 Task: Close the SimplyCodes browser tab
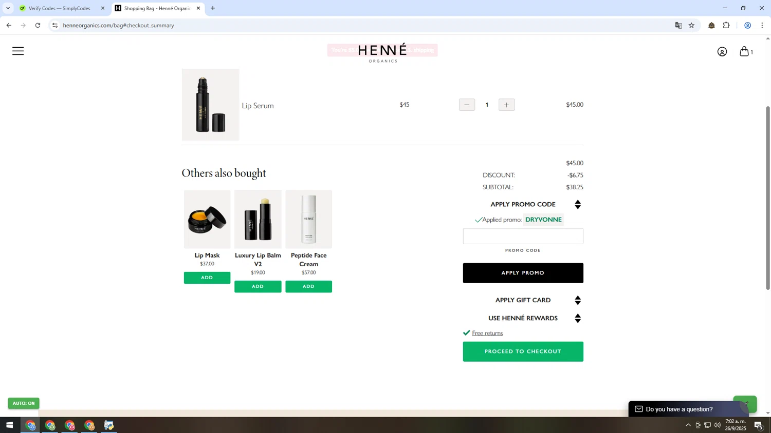coord(103,8)
